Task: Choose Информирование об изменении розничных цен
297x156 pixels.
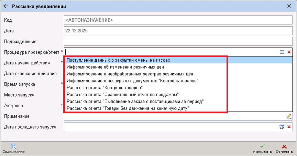Action: click(x=115, y=67)
